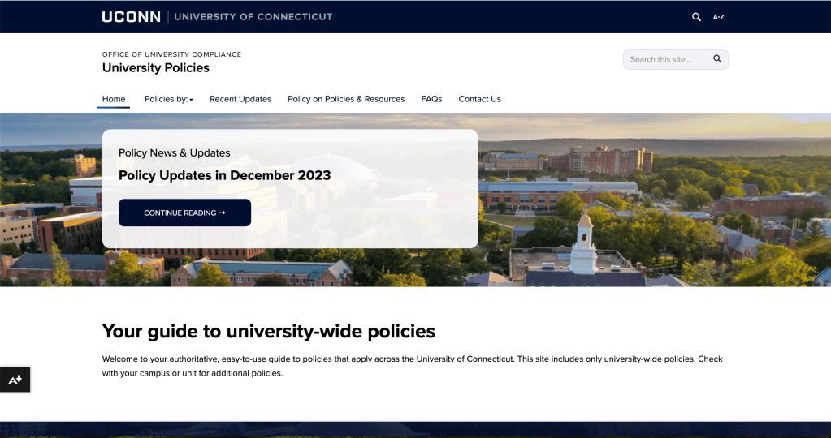Click the magnifier inside the site search box

[x=717, y=59]
